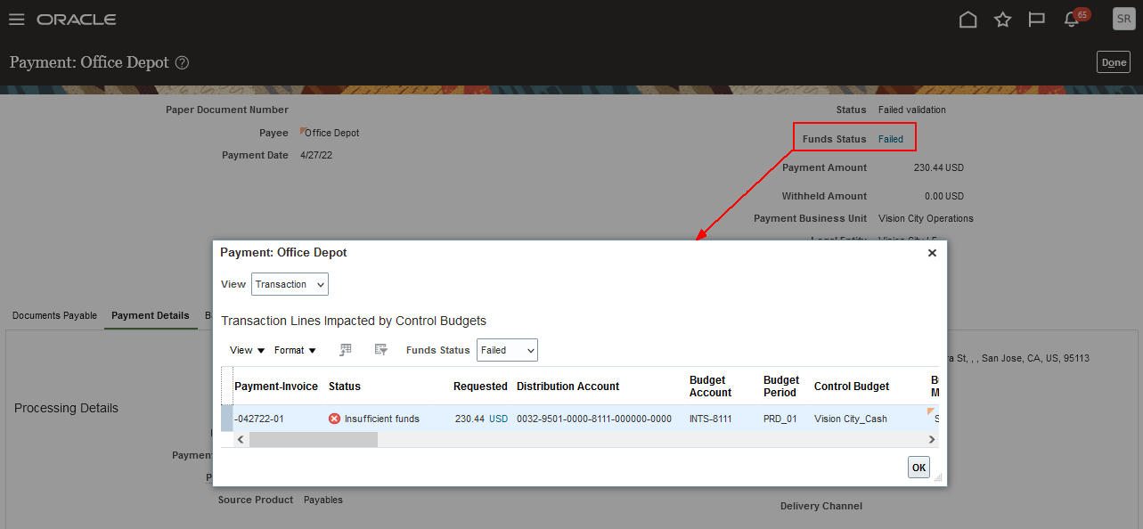Click the Insufficient funds status text
1143x529 pixels.
(x=382, y=419)
